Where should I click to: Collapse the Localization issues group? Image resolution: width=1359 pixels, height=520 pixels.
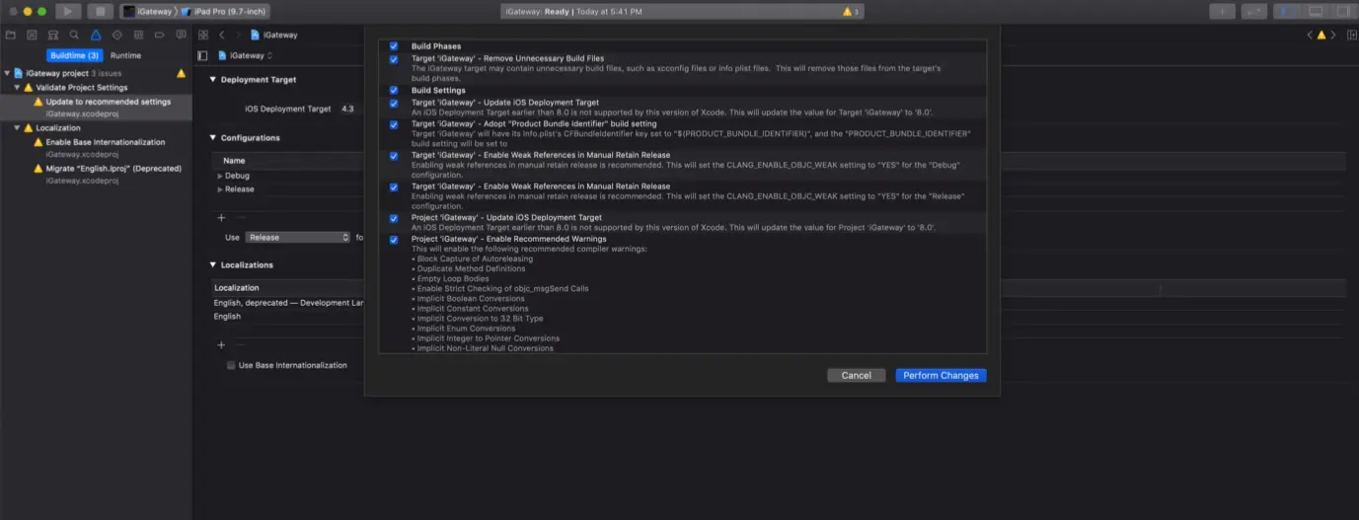coord(17,128)
